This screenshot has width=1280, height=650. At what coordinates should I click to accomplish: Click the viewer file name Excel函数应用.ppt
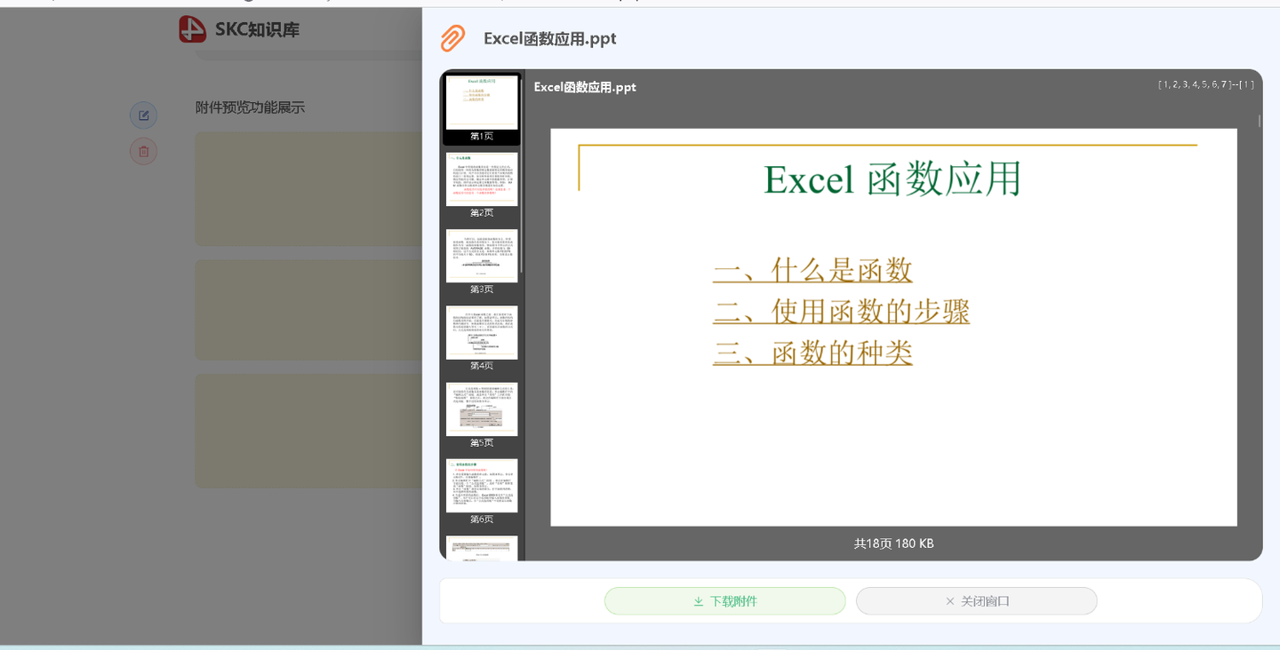pos(585,87)
